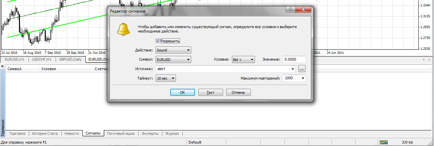Cancel the dialog with the Отмена button
Viewport: 434px width, 146px height.
[238, 92]
